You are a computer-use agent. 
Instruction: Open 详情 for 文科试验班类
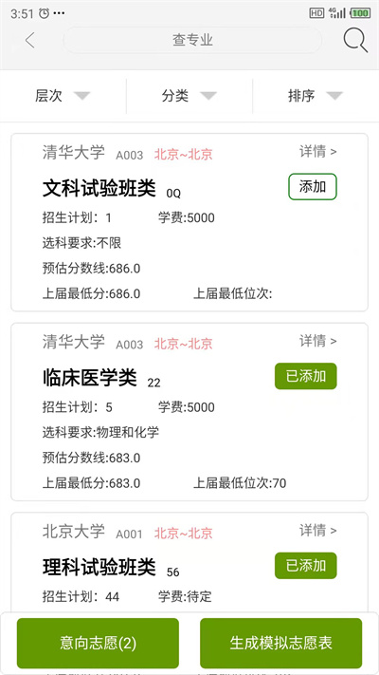point(318,152)
